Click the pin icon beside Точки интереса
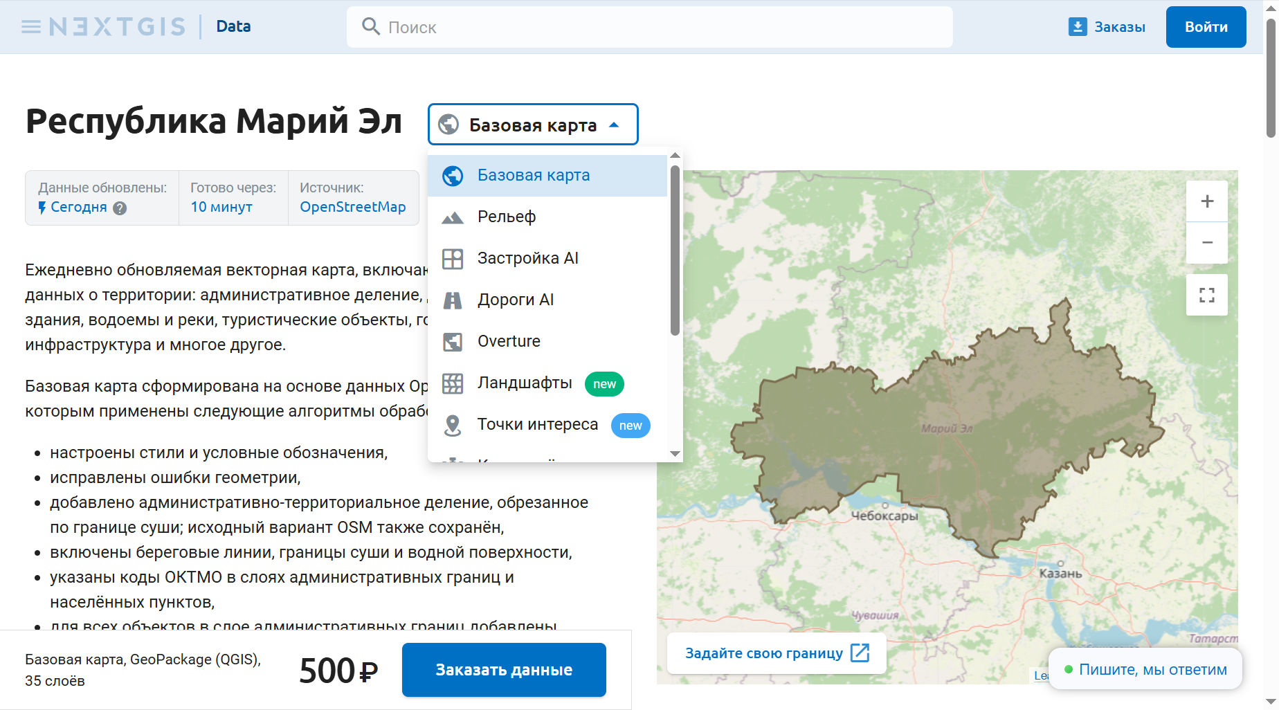Image resolution: width=1279 pixels, height=710 pixels. (453, 425)
